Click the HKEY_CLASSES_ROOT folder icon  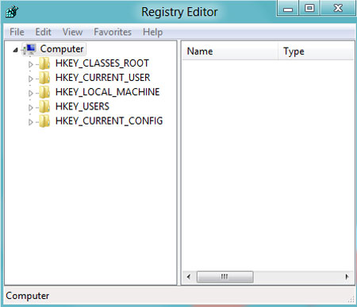pyautogui.click(x=44, y=63)
